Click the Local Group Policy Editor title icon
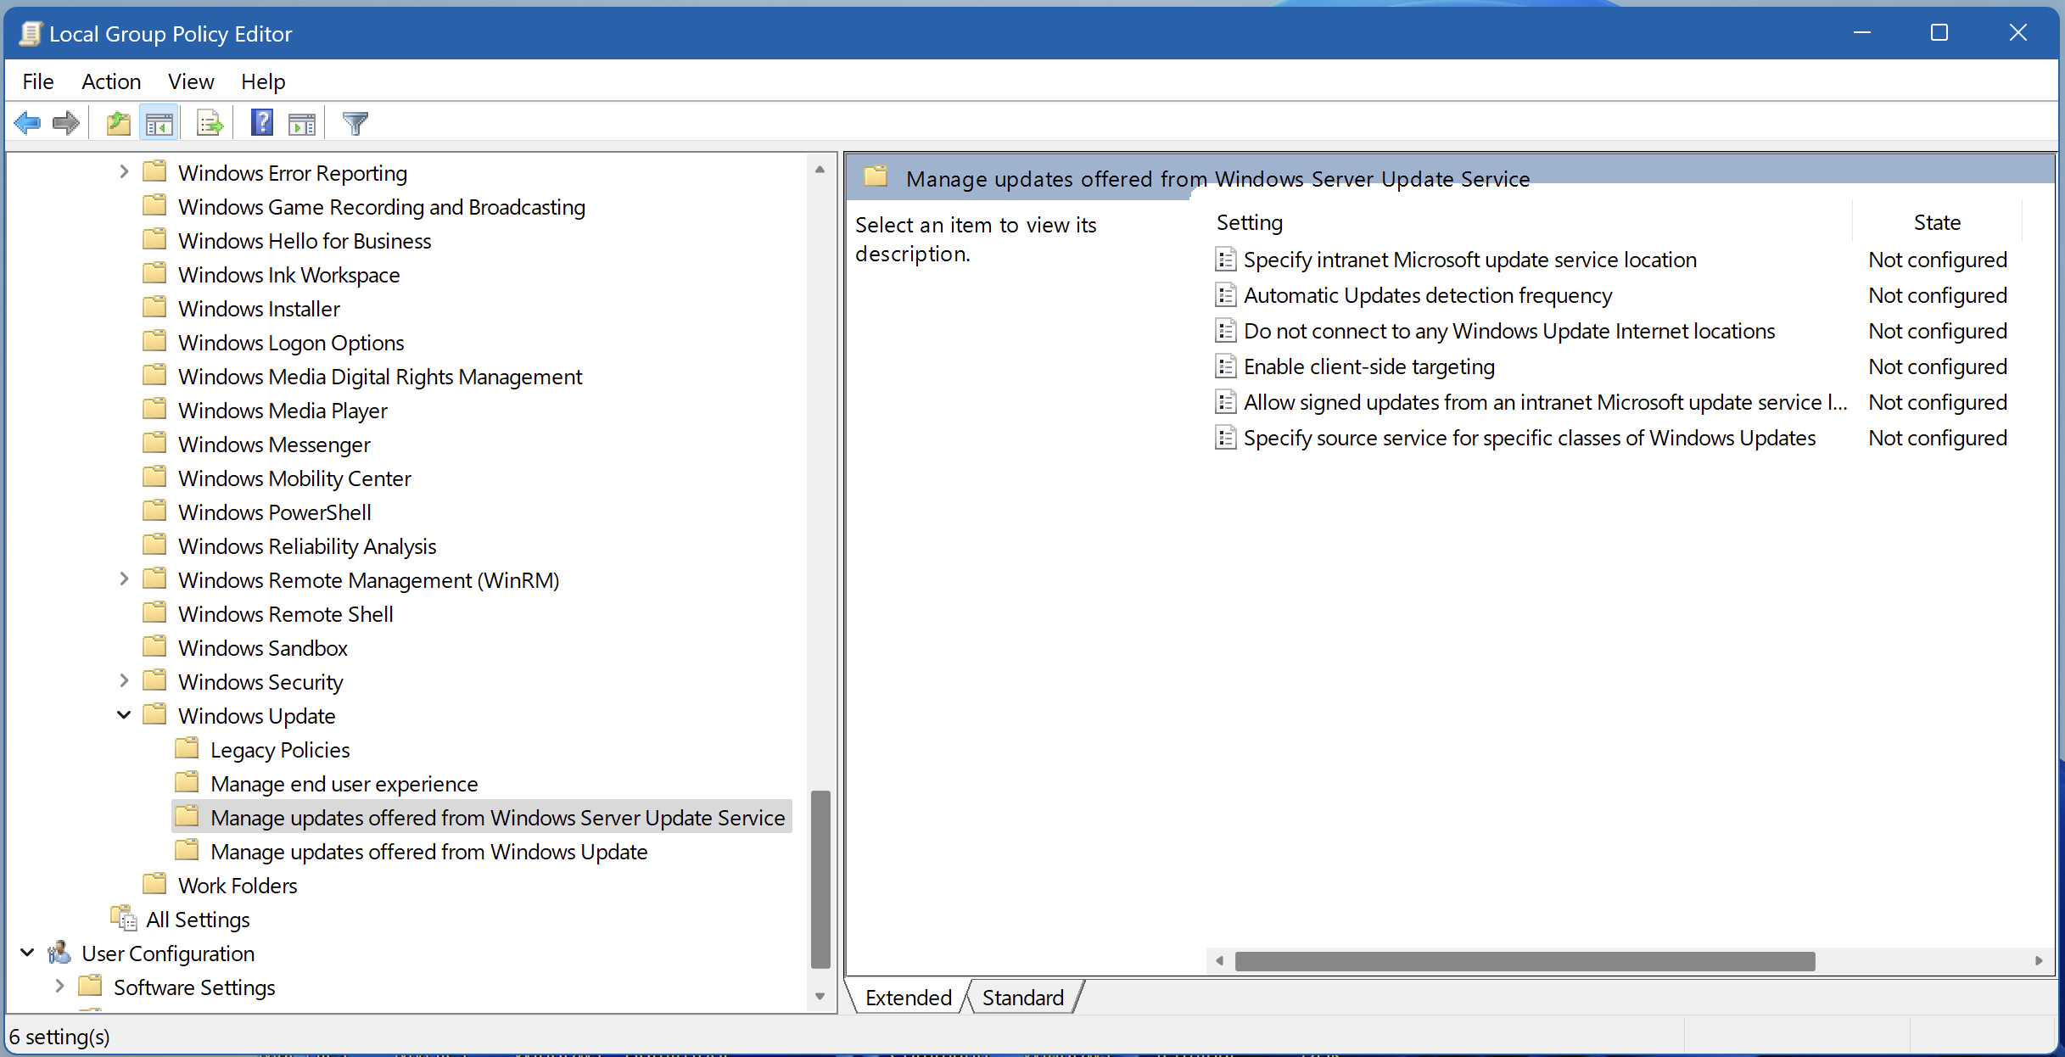This screenshot has height=1057, width=2065. coord(31,34)
